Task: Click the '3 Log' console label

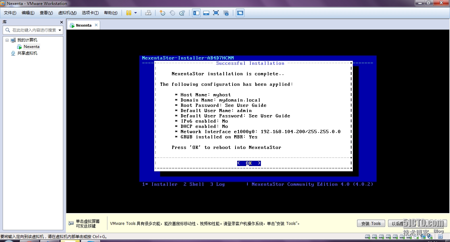Action: point(217,184)
